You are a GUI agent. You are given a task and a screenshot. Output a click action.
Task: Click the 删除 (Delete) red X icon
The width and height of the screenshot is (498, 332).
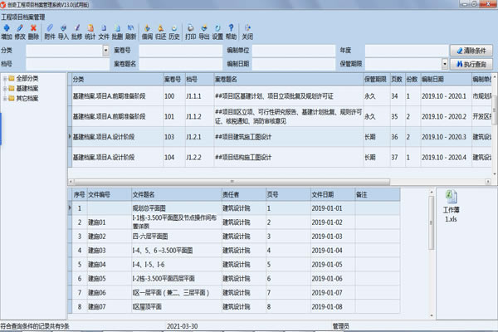[33, 32]
